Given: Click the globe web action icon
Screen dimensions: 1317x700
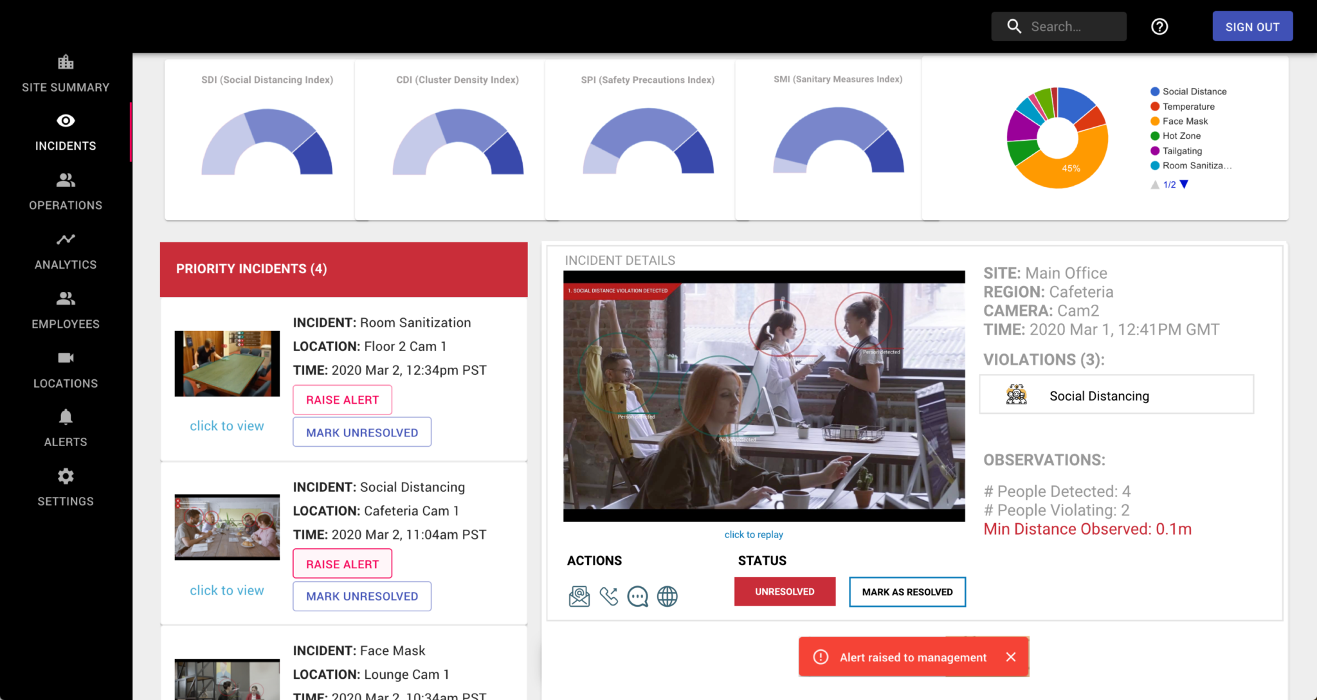Looking at the screenshot, I should (667, 596).
